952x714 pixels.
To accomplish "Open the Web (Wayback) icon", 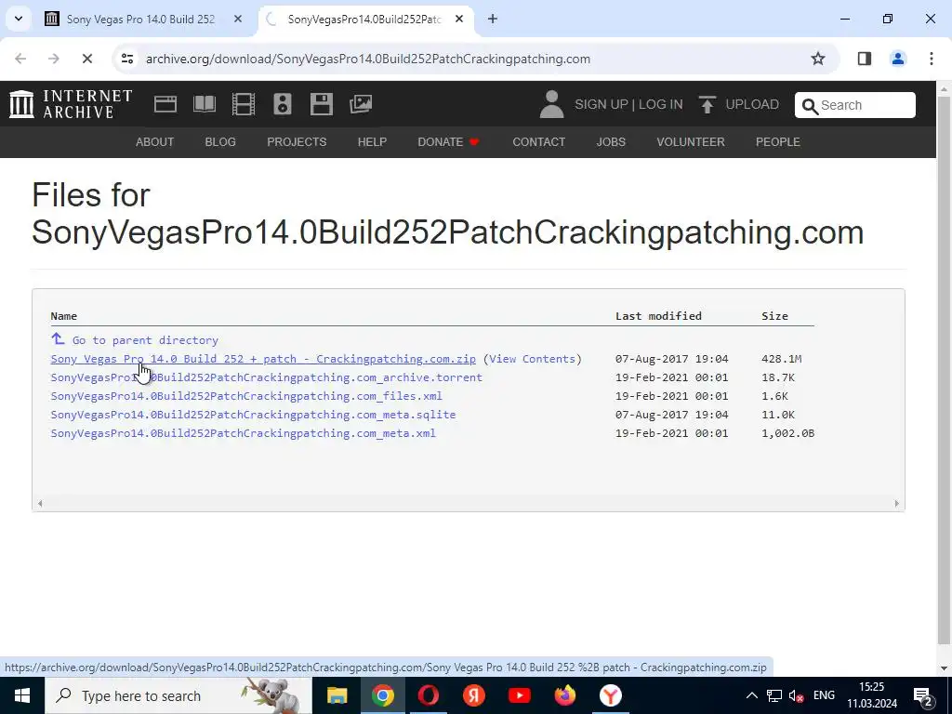I will (x=165, y=104).
